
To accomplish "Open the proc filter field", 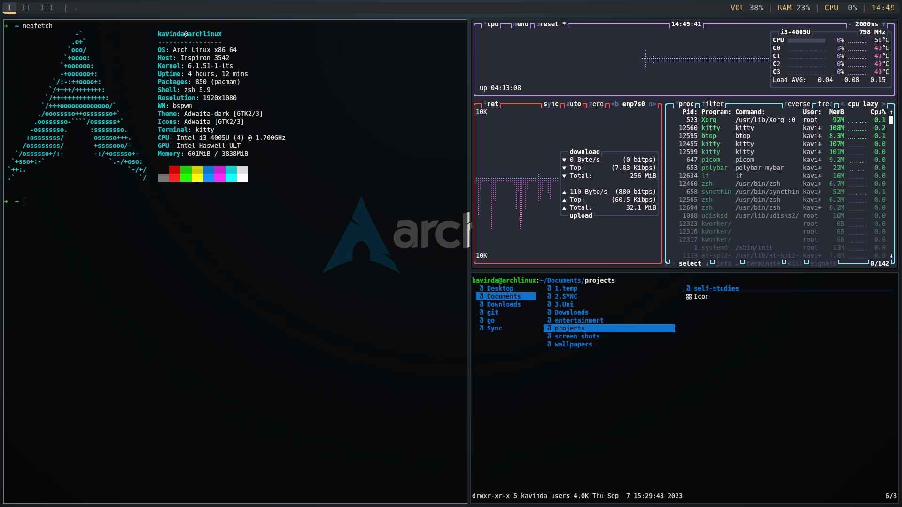I will [713, 104].
